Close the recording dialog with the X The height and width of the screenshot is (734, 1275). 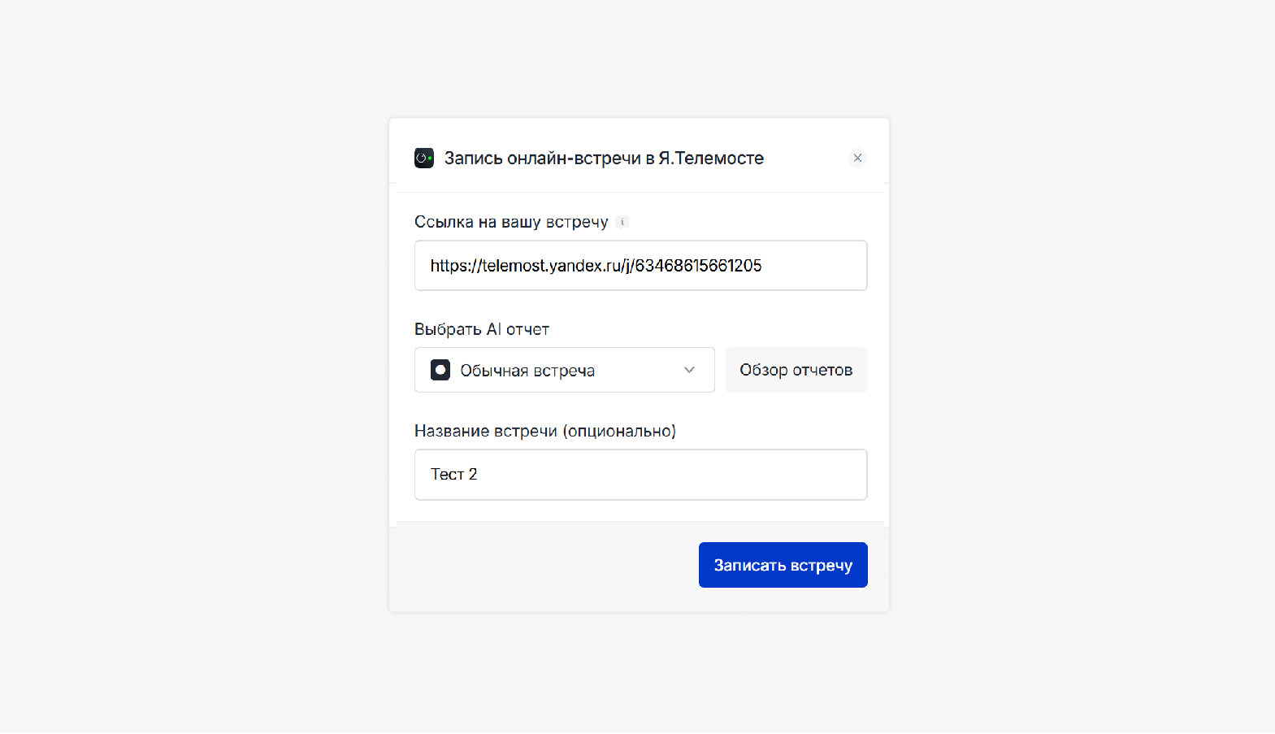click(x=857, y=158)
